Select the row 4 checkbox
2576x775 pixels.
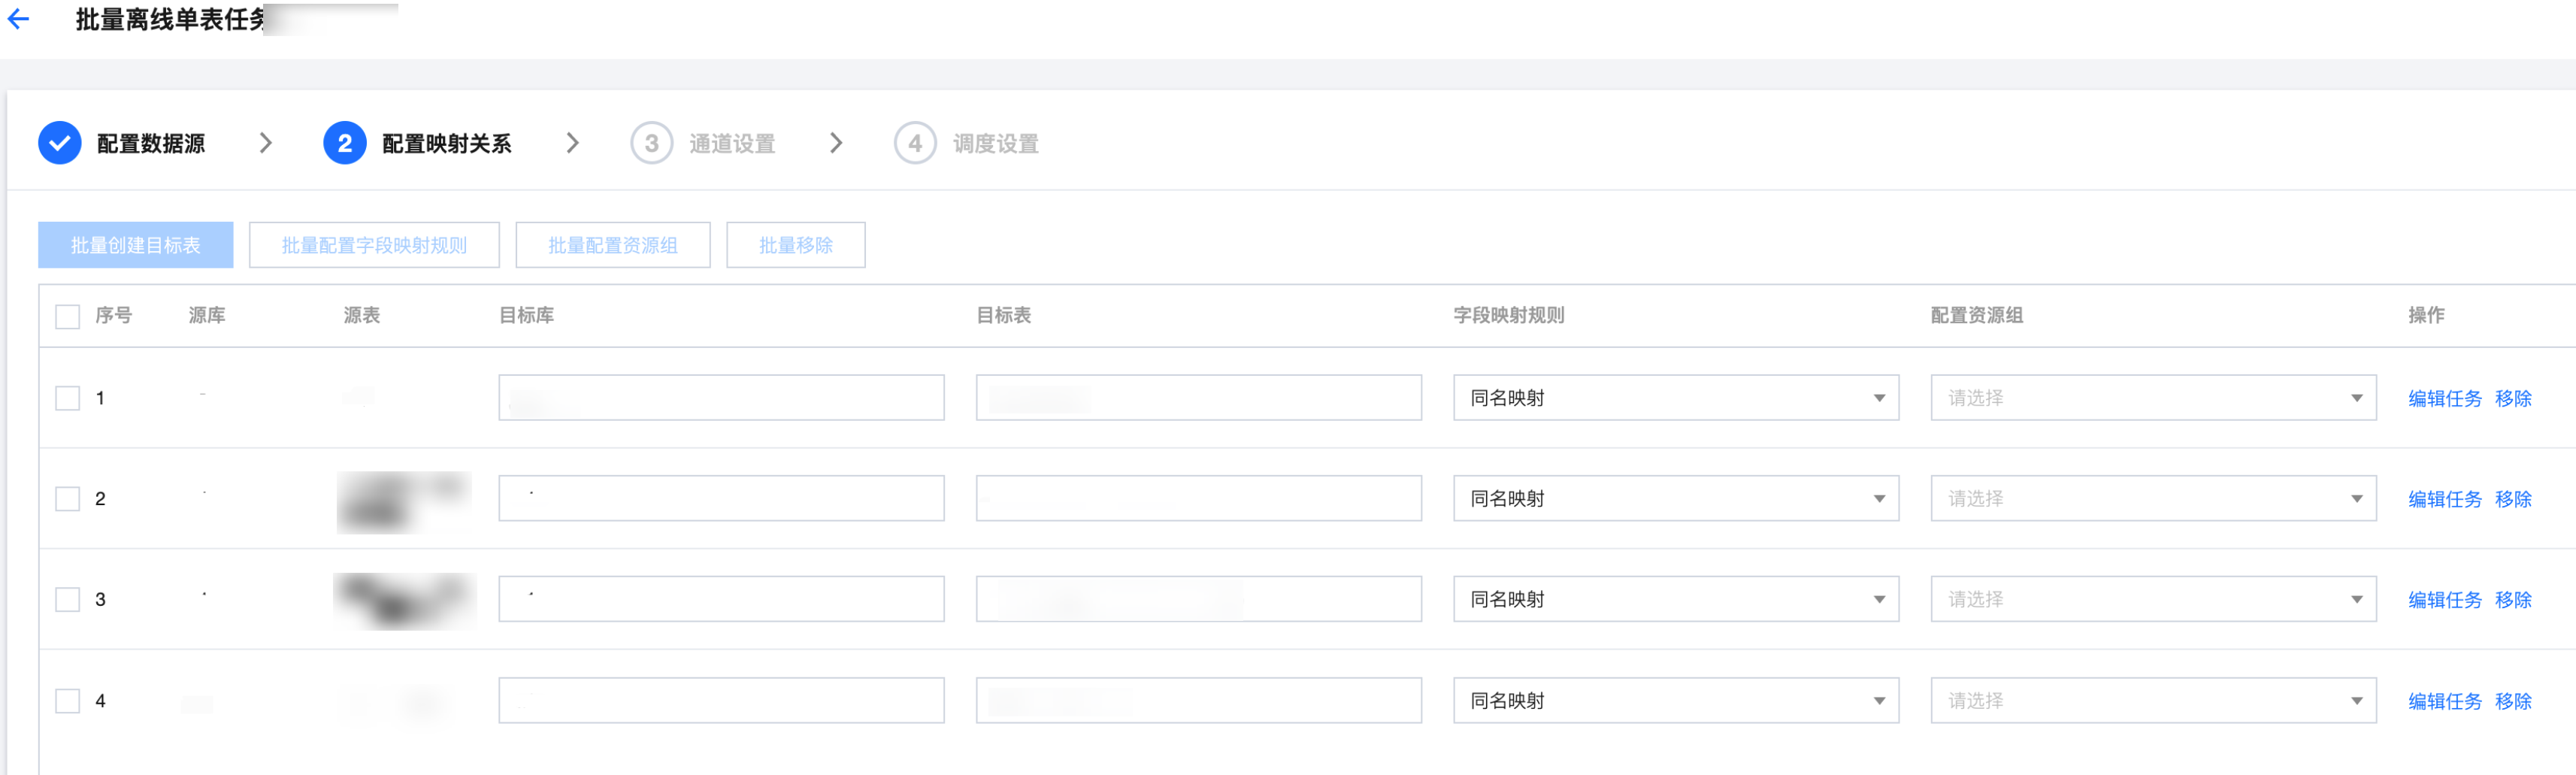click(x=67, y=700)
